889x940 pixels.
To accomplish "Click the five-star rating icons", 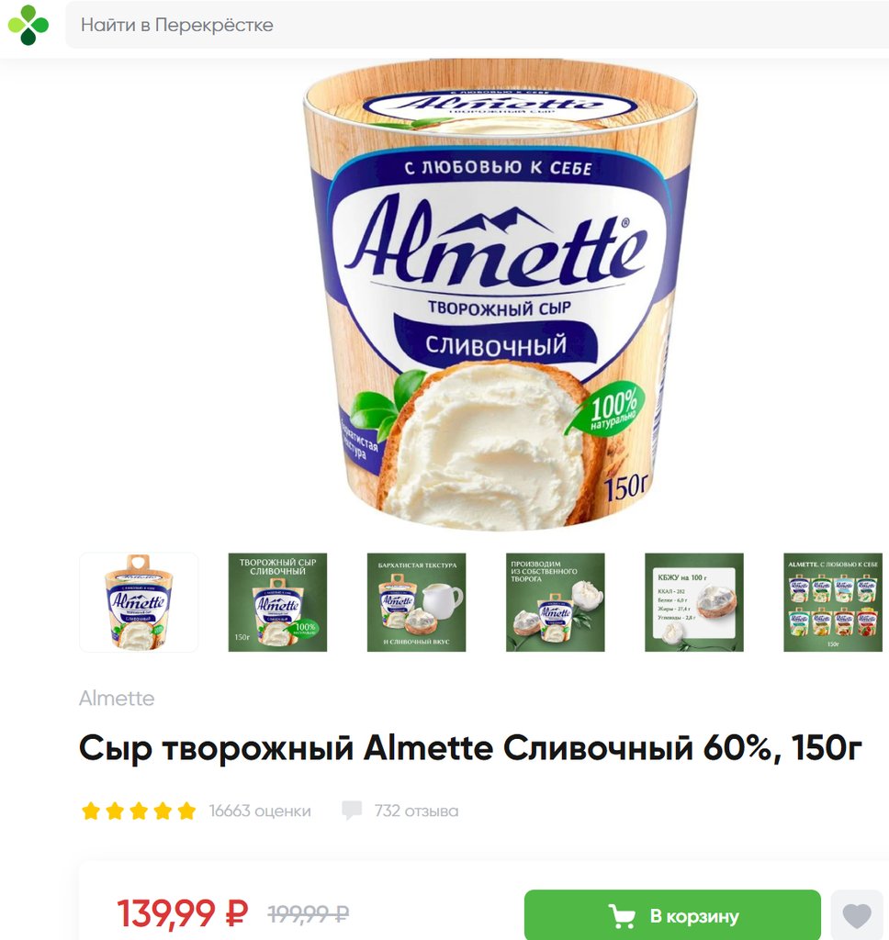I will tap(139, 811).
